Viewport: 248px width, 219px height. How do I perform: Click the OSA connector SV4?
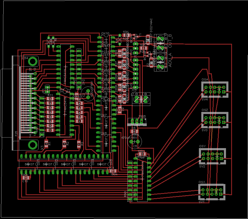(215, 89)
